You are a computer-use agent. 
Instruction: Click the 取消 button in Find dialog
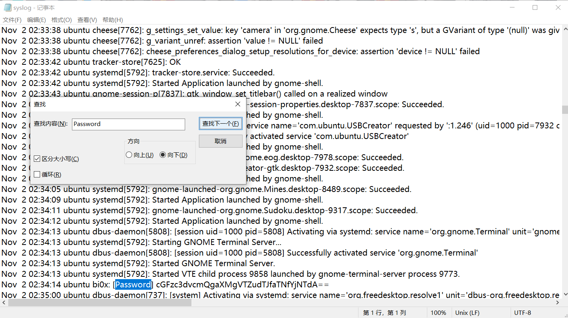pyautogui.click(x=221, y=141)
